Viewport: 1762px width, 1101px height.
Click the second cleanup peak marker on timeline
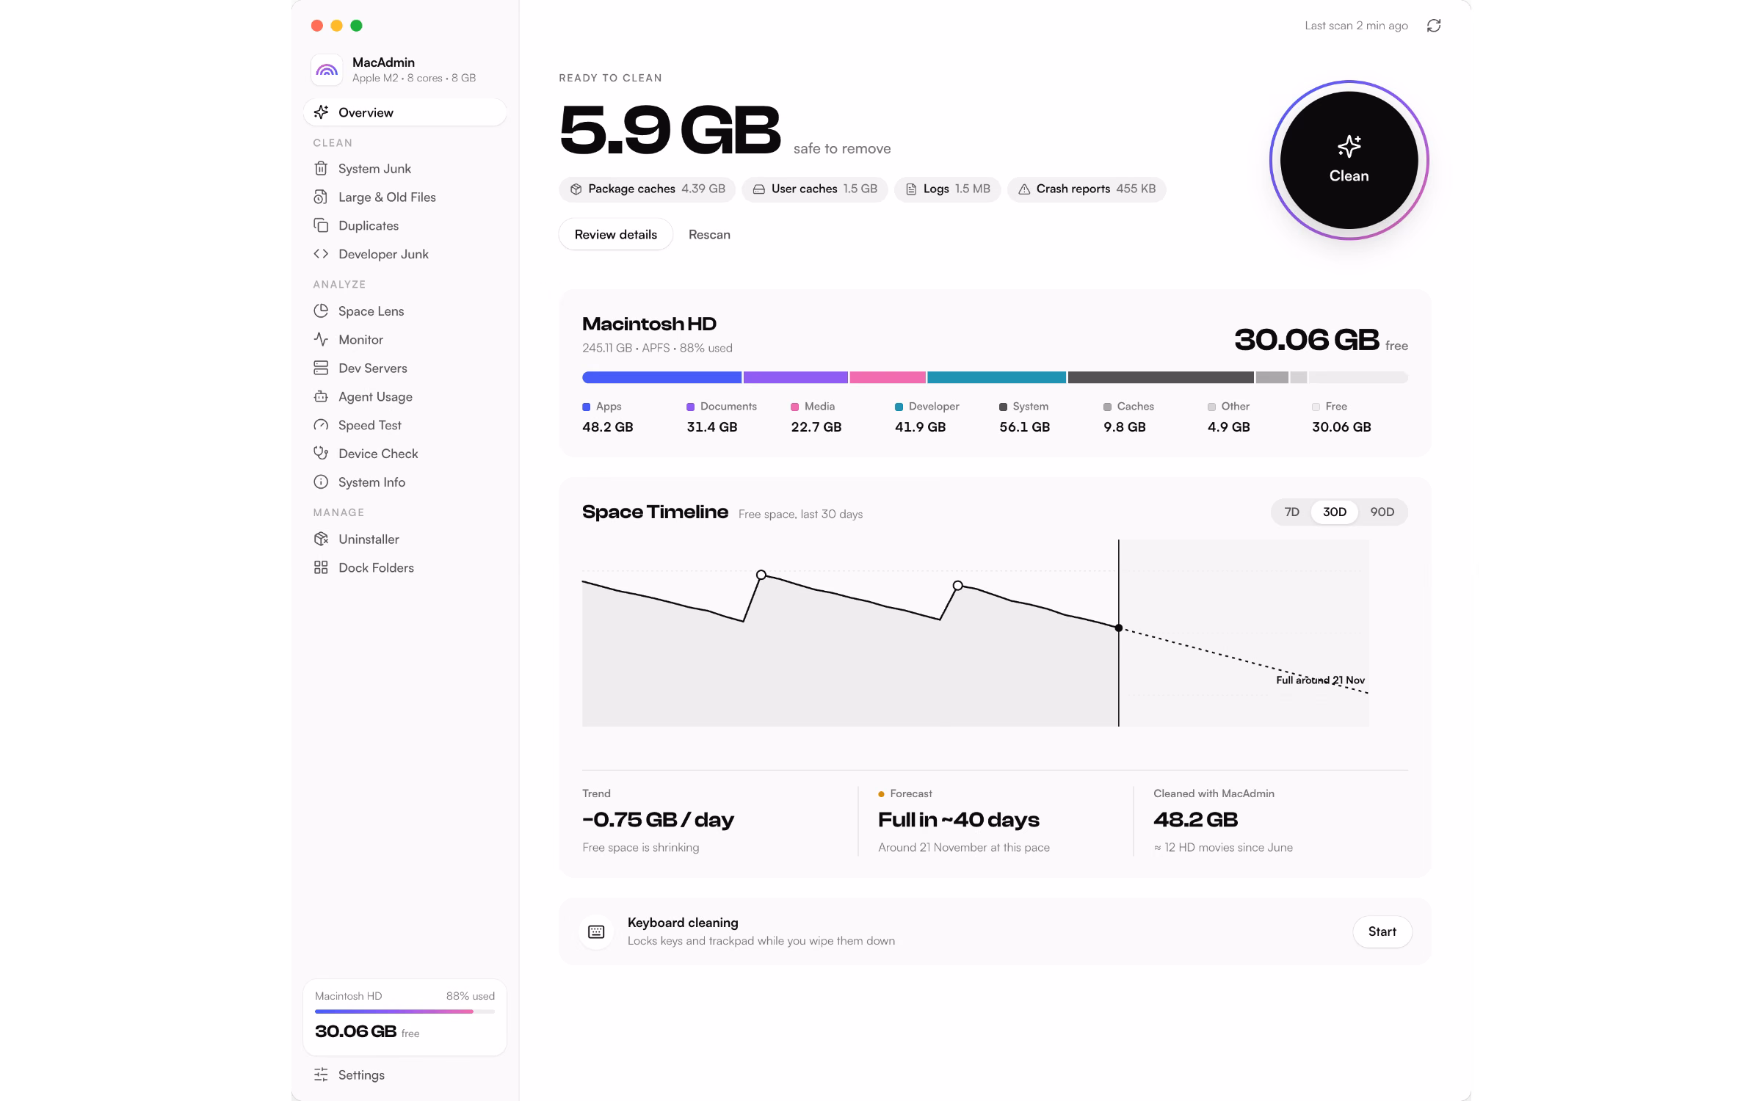tap(957, 586)
